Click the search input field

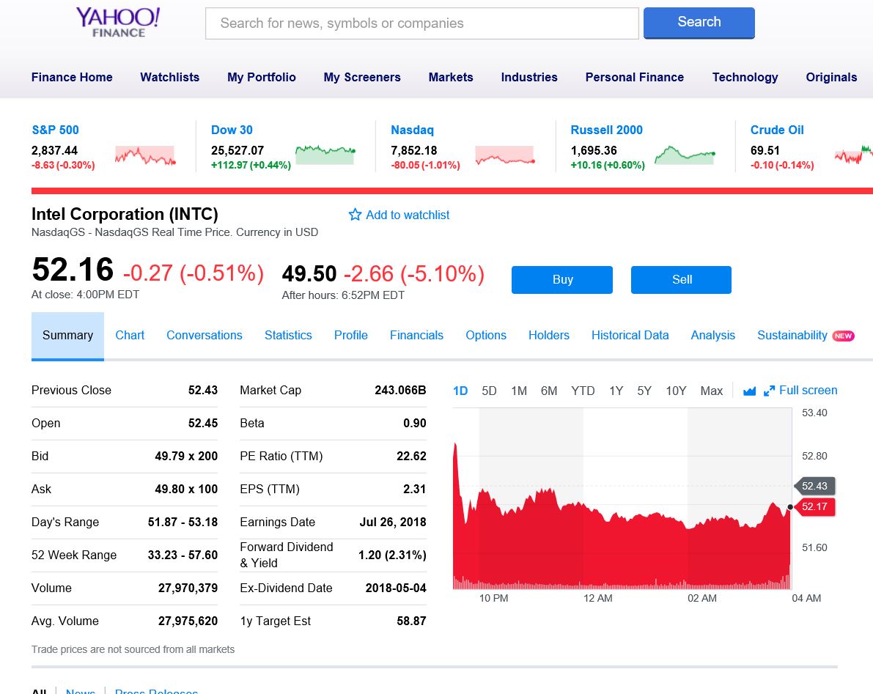(421, 23)
